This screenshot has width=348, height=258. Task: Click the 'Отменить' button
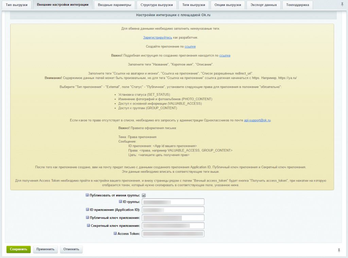71,250
